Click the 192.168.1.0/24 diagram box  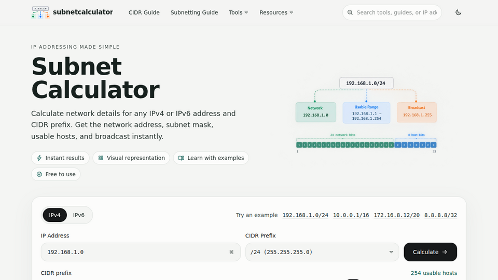tap(366, 83)
